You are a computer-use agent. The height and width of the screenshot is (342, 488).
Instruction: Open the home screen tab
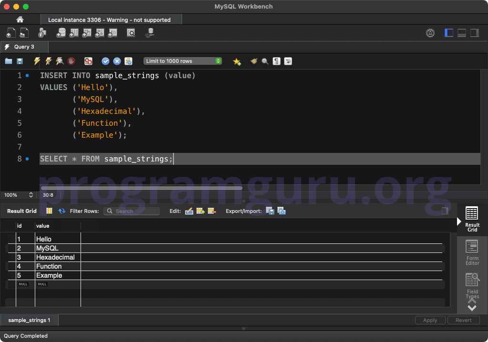click(x=20, y=20)
